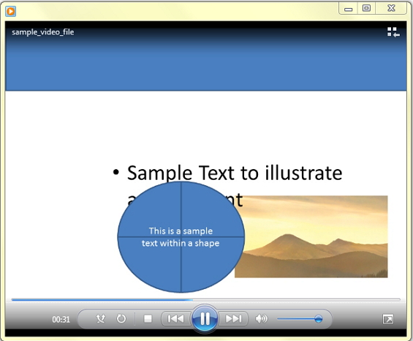Pause the video playback
The height and width of the screenshot is (341, 413).
click(205, 318)
